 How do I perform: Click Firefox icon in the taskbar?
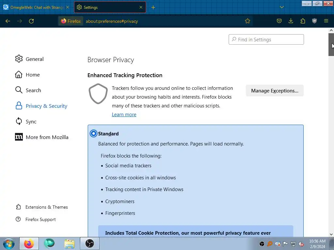29,243
